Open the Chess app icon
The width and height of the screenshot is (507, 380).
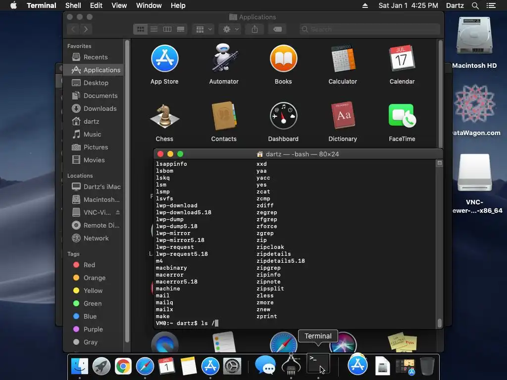[164, 116]
